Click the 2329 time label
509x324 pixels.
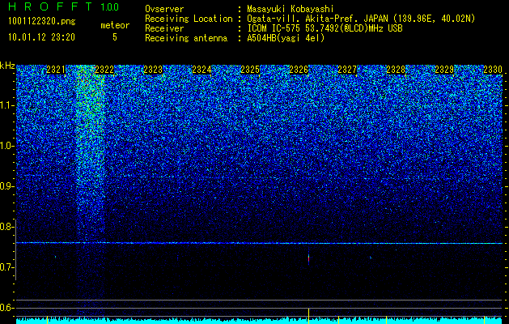click(x=444, y=70)
